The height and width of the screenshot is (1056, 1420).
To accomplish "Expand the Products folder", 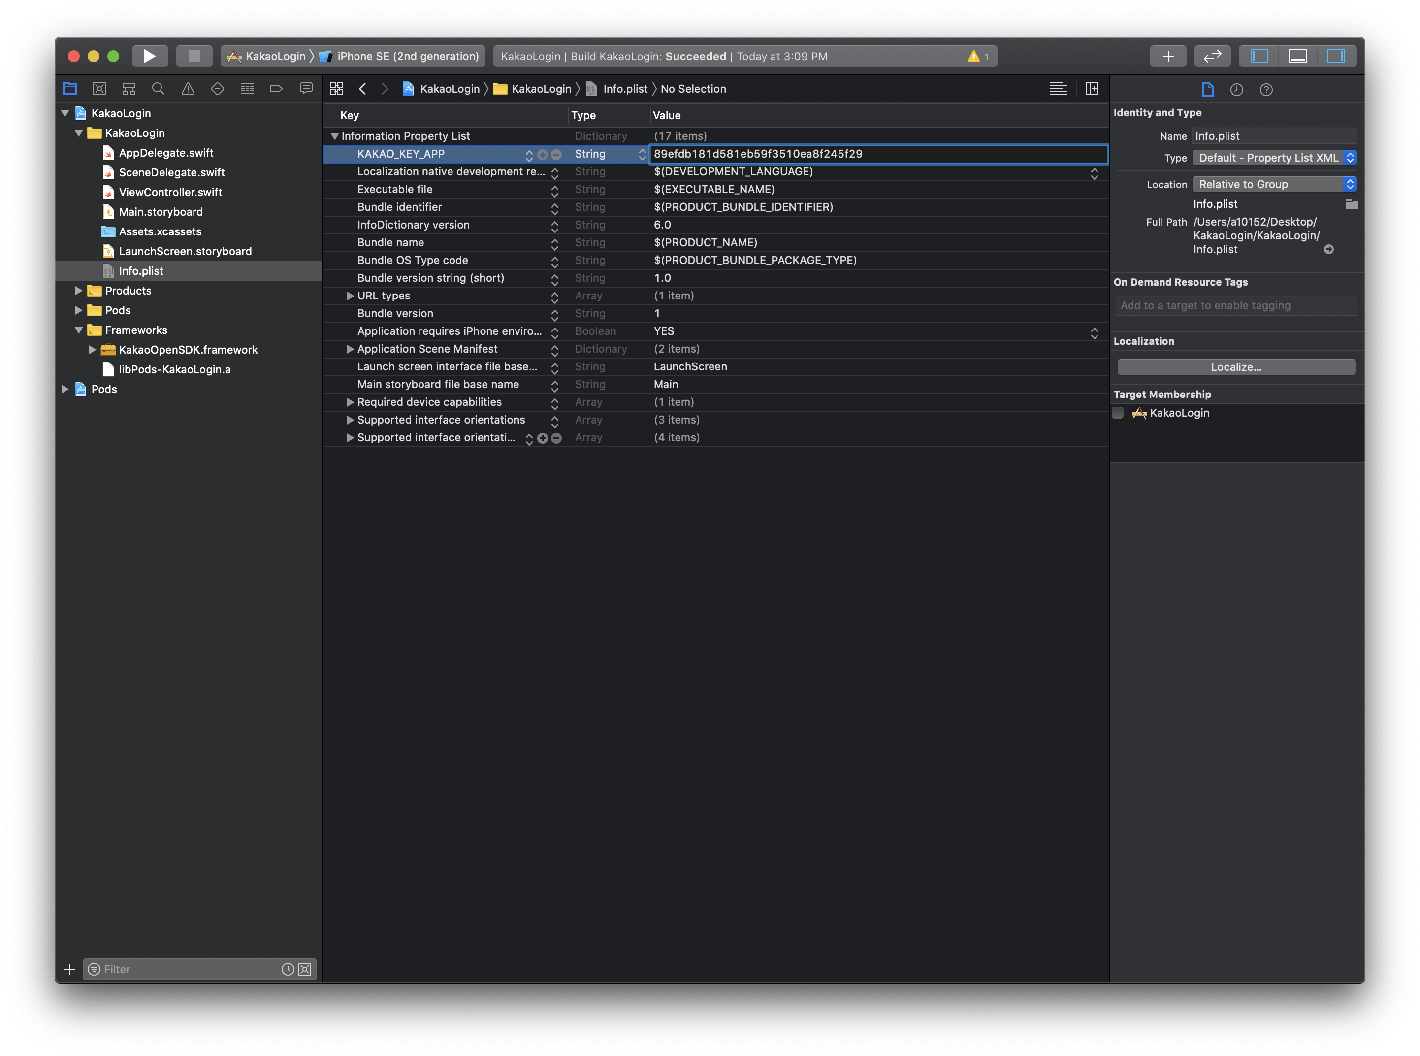I will pyautogui.click(x=79, y=291).
